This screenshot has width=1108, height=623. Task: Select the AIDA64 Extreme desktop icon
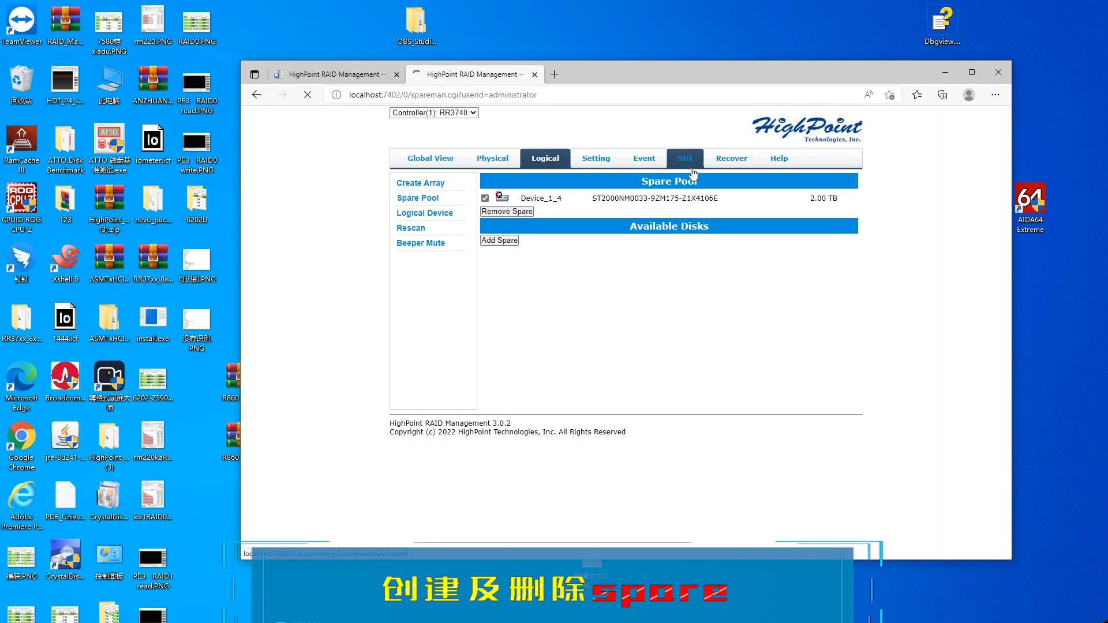(1030, 208)
